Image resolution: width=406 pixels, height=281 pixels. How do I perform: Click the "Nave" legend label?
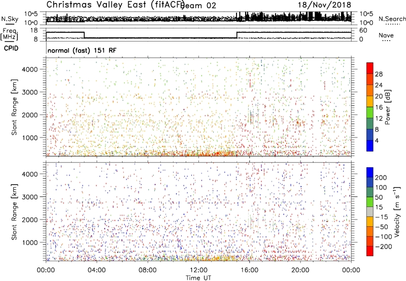click(386, 35)
